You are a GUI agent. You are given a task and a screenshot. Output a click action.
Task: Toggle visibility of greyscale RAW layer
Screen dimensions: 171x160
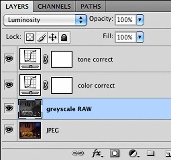9,108
